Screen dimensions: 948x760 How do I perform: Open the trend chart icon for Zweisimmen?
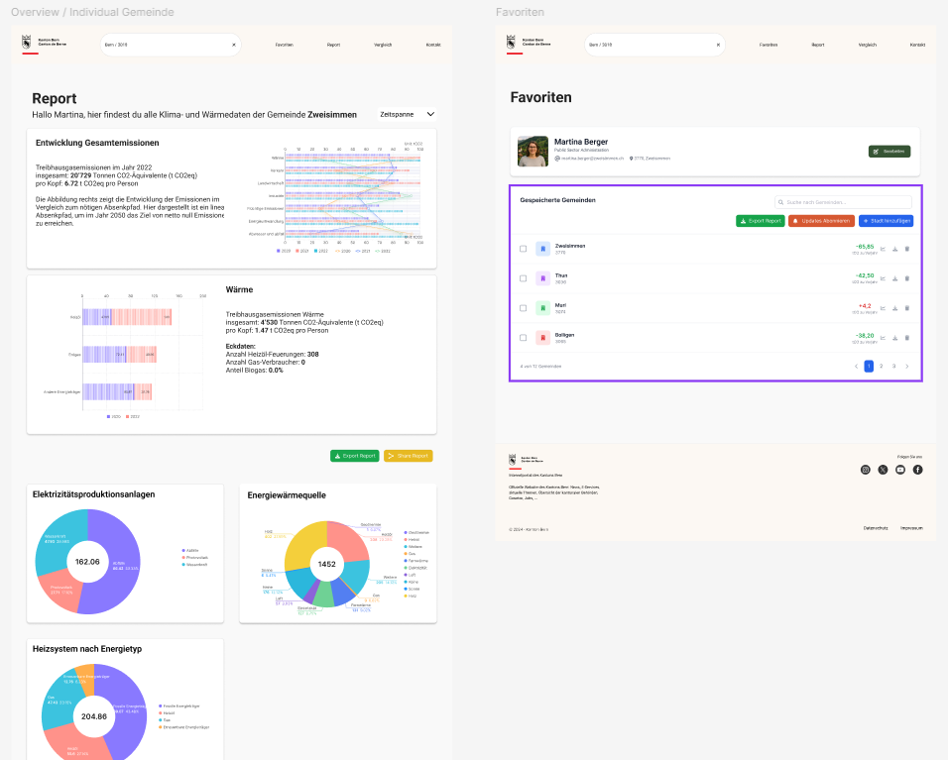point(884,249)
